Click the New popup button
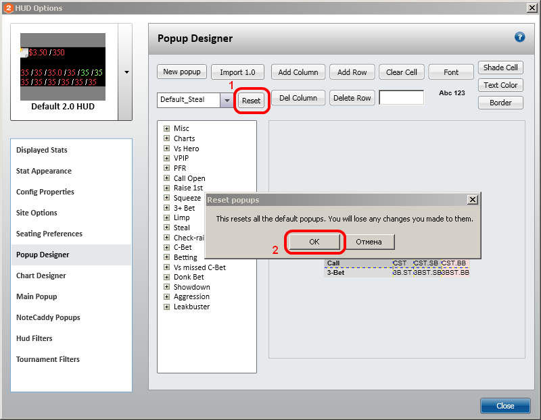Viewport: 541px width, 420px height. click(x=182, y=72)
